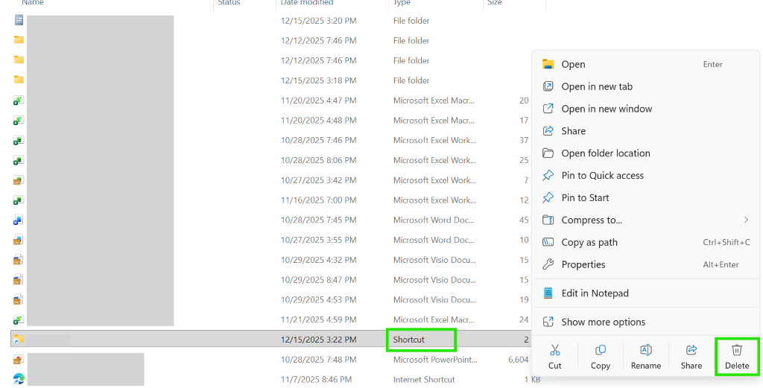
Task: Click the Microsoft PowerPoint... type cell
Action: [435, 359]
